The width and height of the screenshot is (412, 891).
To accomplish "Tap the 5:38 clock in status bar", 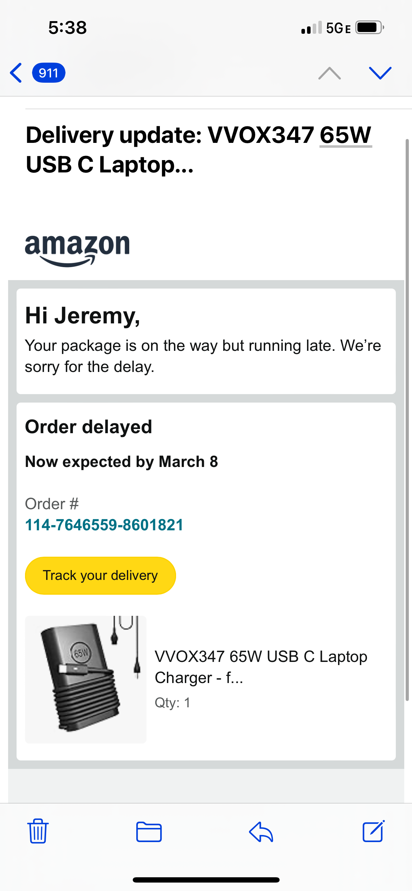I will [68, 27].
